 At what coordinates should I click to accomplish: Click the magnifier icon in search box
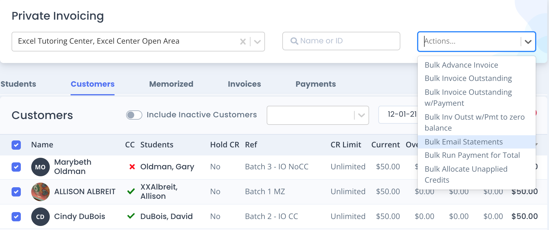tap(294, 41)
